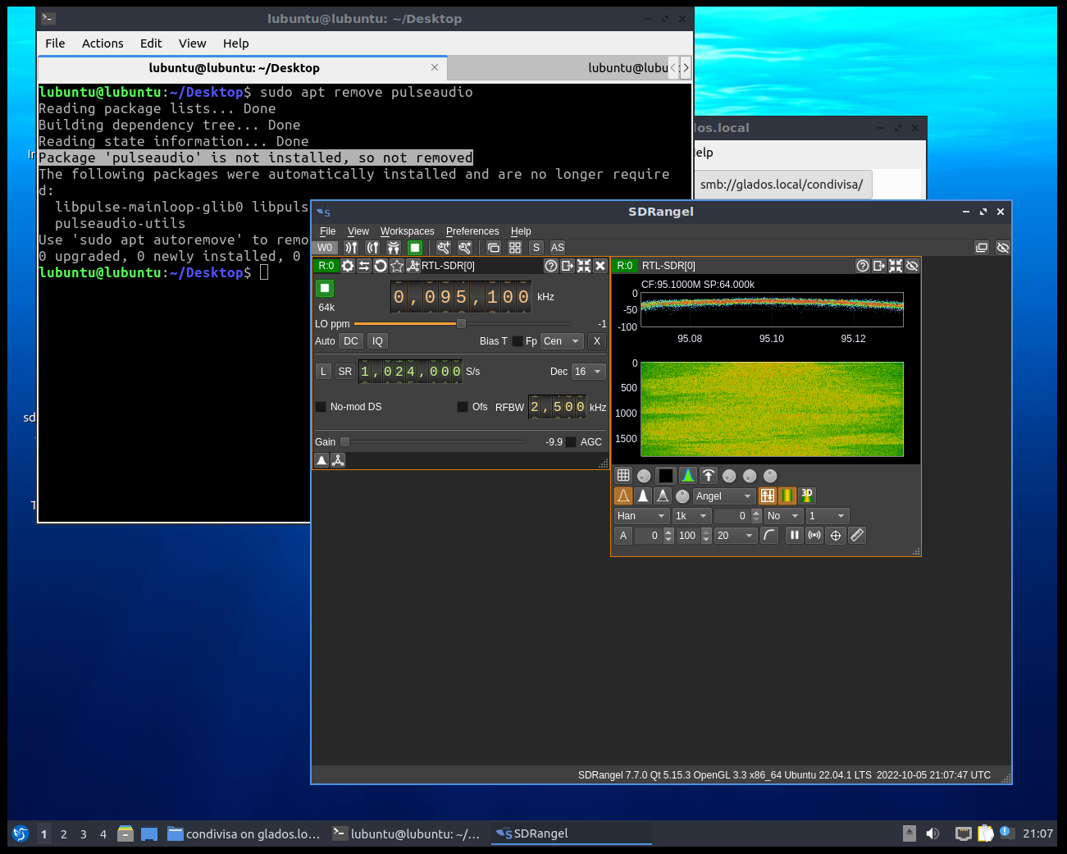The width and height of the screenshot is (1067, 854).
Task: Toggle the waterfall colormap display icon
Action: (787, 495)
